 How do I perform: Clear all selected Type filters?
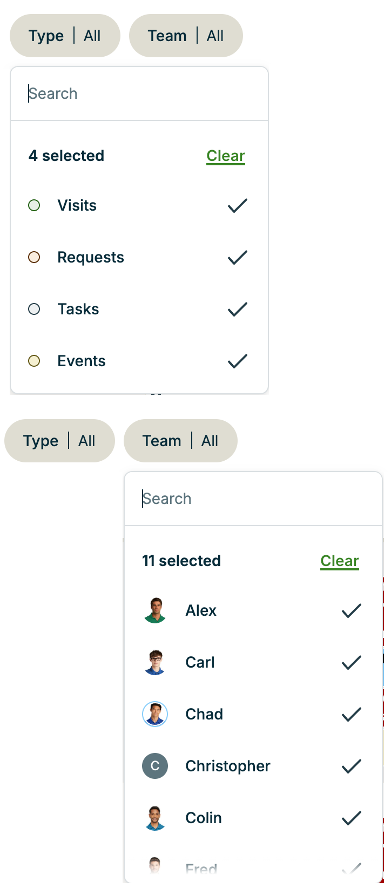(225, 156)
